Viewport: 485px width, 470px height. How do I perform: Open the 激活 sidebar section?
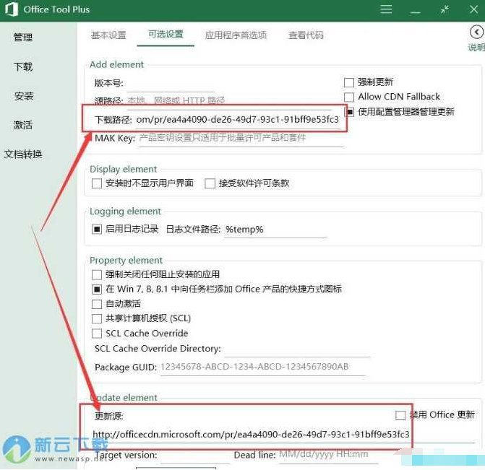(22, 125)
